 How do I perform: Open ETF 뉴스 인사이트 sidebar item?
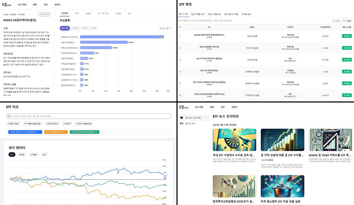click(193, 118)
